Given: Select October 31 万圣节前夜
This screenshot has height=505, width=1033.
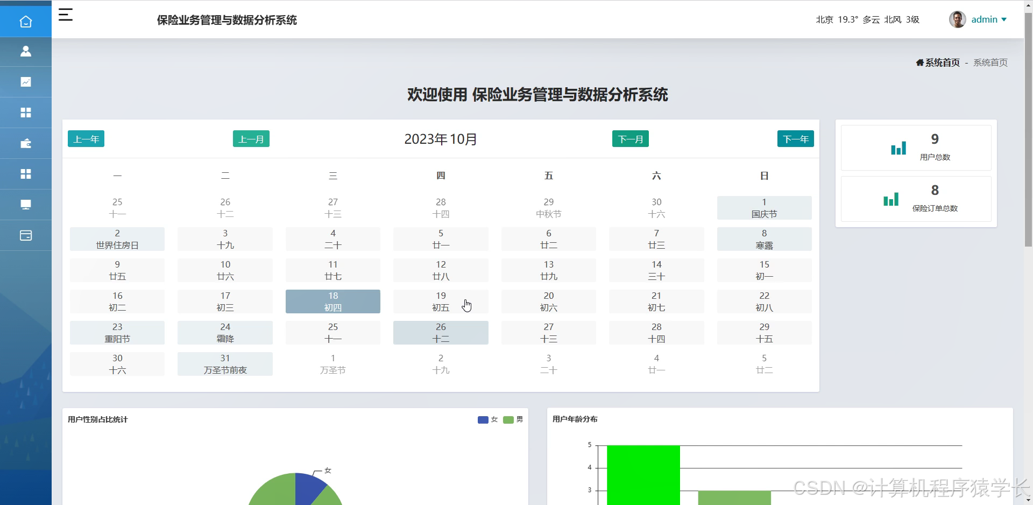Looking at the screenshot, I should point(225,364).
